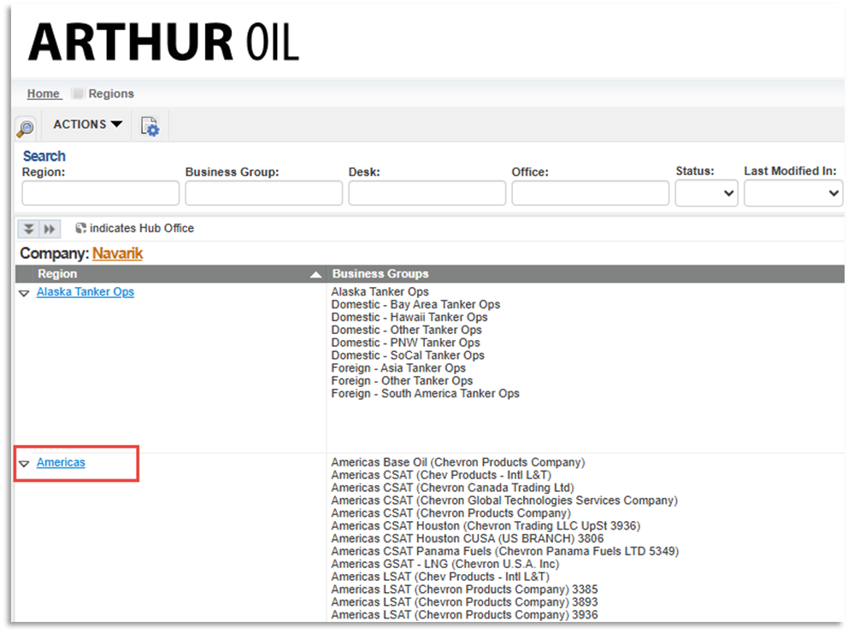Click the Business Groups column header
848x633 pixels.
pyautogui.click(x=380, y=273)
